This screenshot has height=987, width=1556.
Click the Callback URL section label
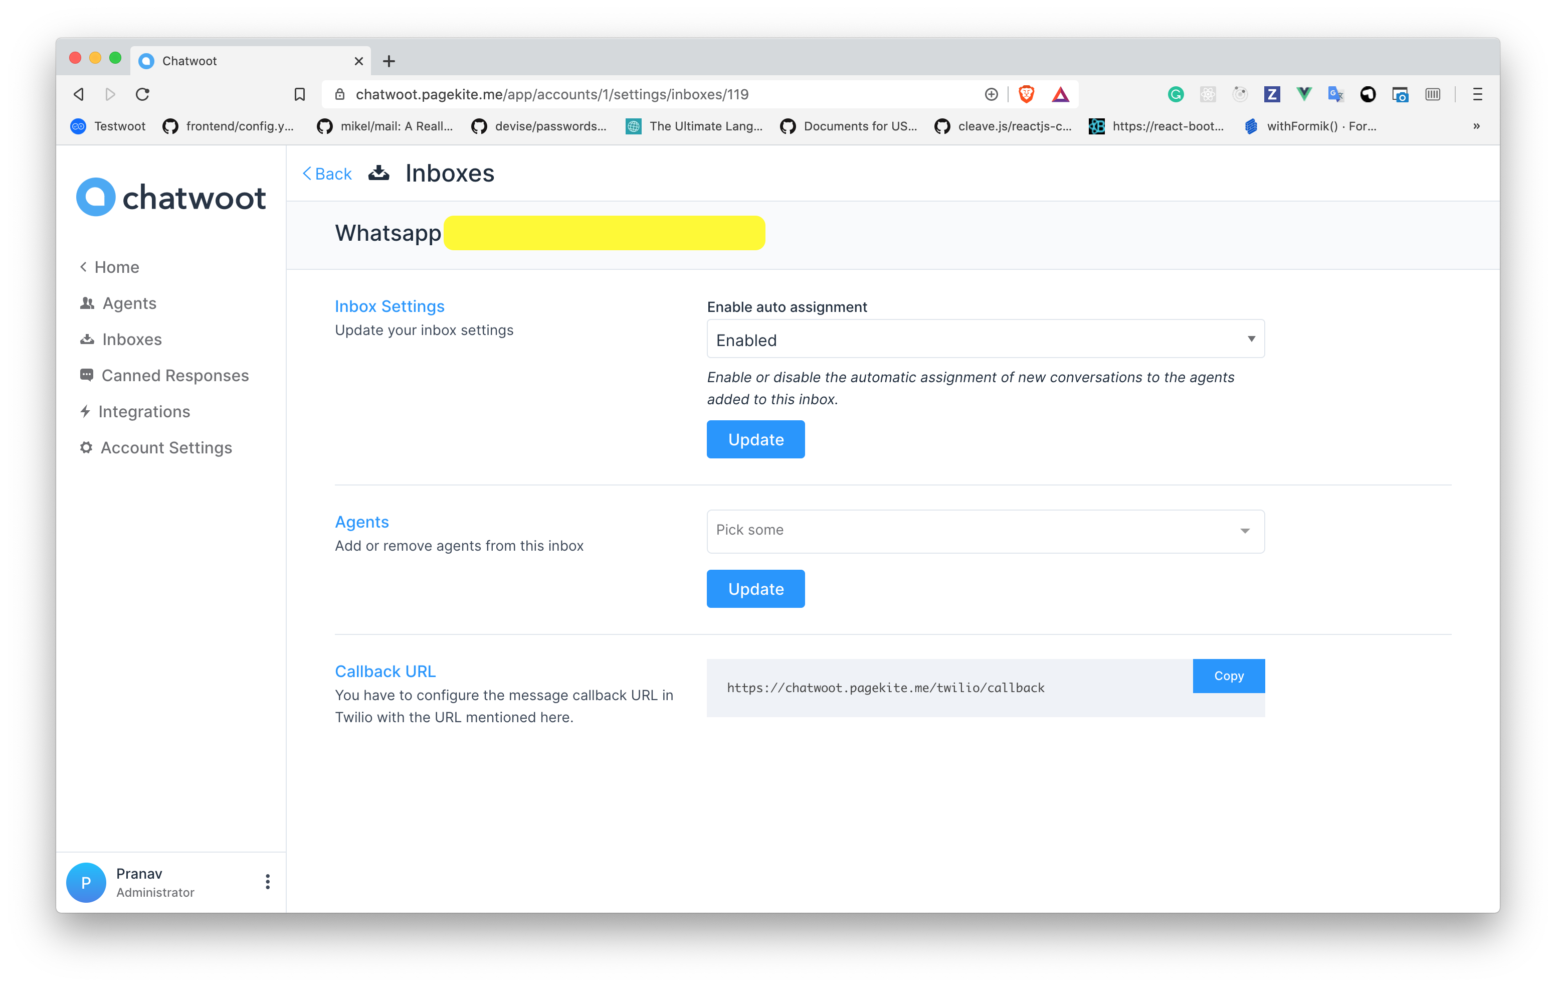[x=384, y=671]
